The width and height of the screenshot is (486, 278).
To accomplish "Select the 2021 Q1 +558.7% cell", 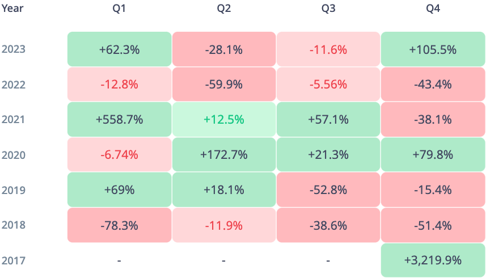I will [119, 120].
